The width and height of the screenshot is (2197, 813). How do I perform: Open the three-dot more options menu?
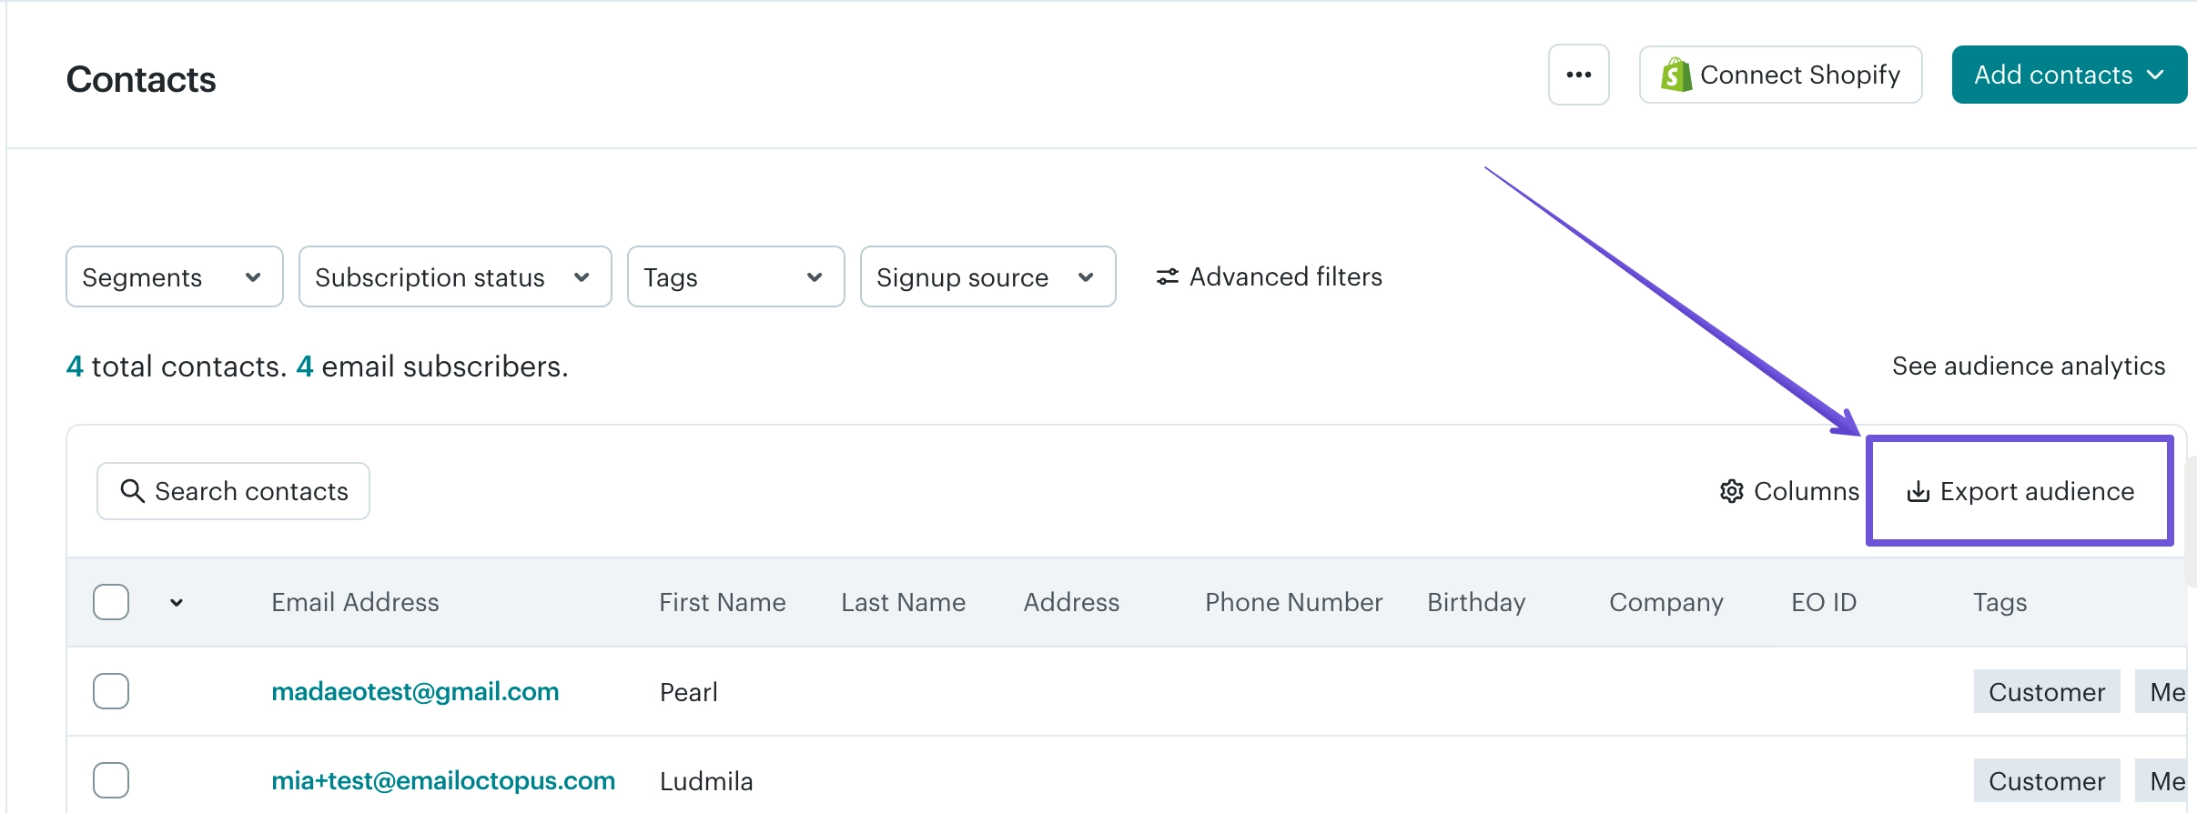point(1578,75)
